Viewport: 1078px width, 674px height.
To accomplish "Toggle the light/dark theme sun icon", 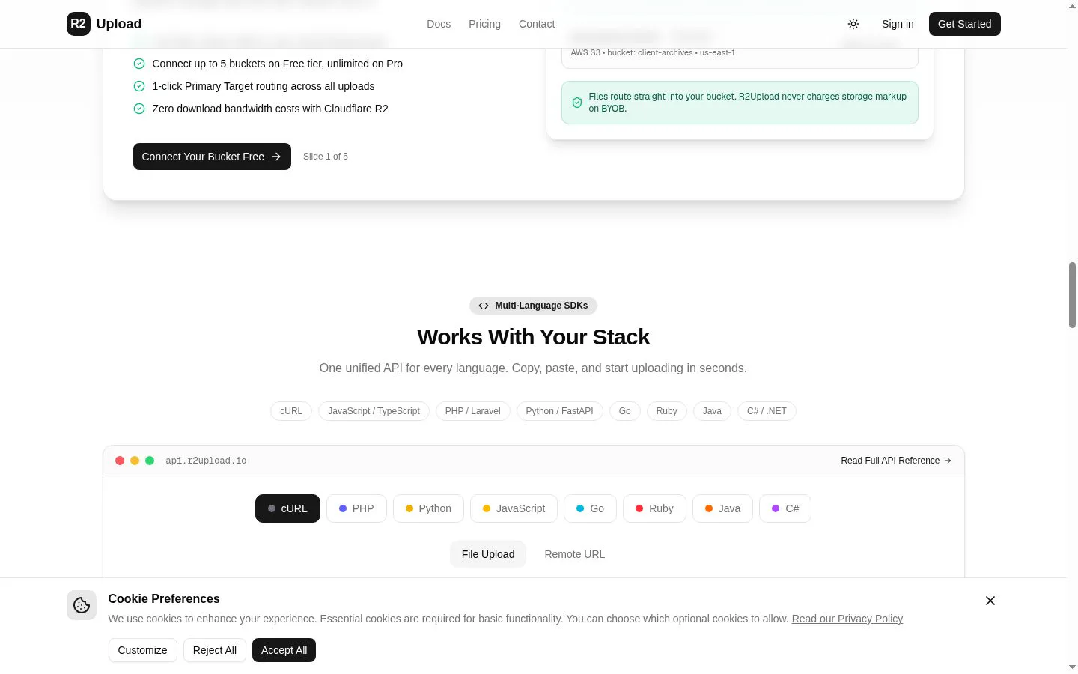I will tap(853, 24).
